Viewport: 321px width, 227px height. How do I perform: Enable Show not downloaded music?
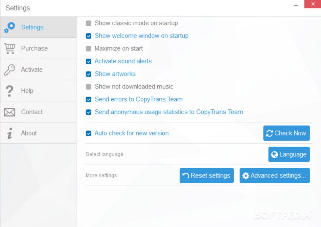point(88,87)
